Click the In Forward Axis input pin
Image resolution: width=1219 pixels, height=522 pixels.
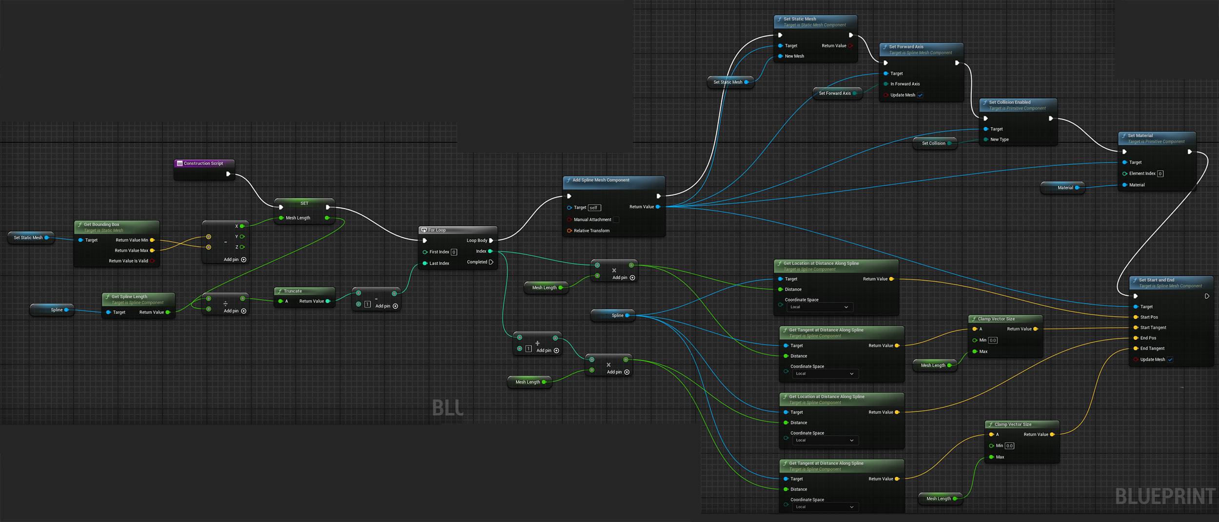pos(886,84)
